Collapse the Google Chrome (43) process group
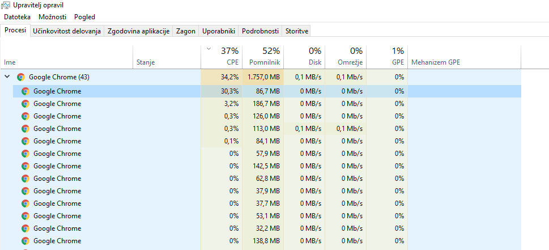The width and height of the screenshot is (549, 250). tap(7, 77)
